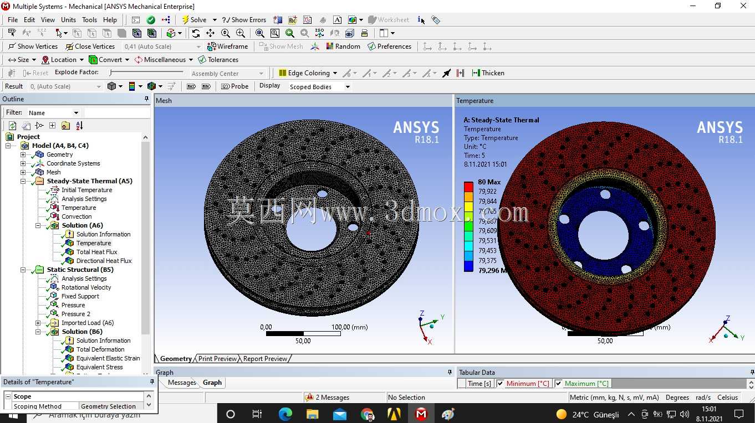This screenshot has height=423, width=755.
Task: Click the green check mark toolbar icon
Action: (x=151, y=20)
